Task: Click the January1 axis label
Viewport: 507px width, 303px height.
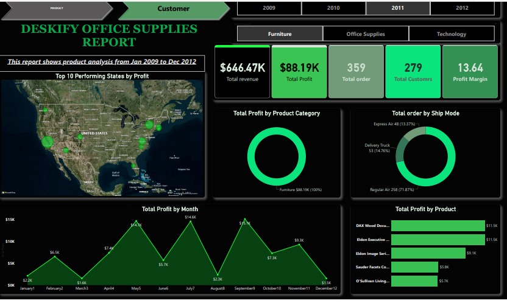Action: pyautogui.click(x=27, y=288)
